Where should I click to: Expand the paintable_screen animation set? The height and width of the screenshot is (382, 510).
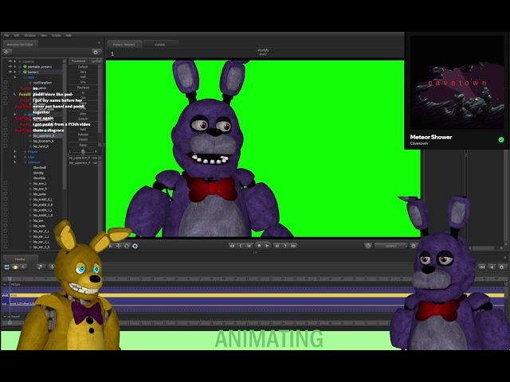(x=15, y=67)
